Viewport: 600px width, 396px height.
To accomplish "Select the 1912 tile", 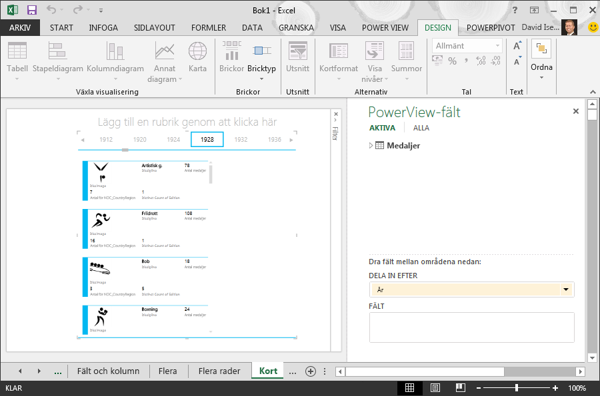I will [106, 139].
